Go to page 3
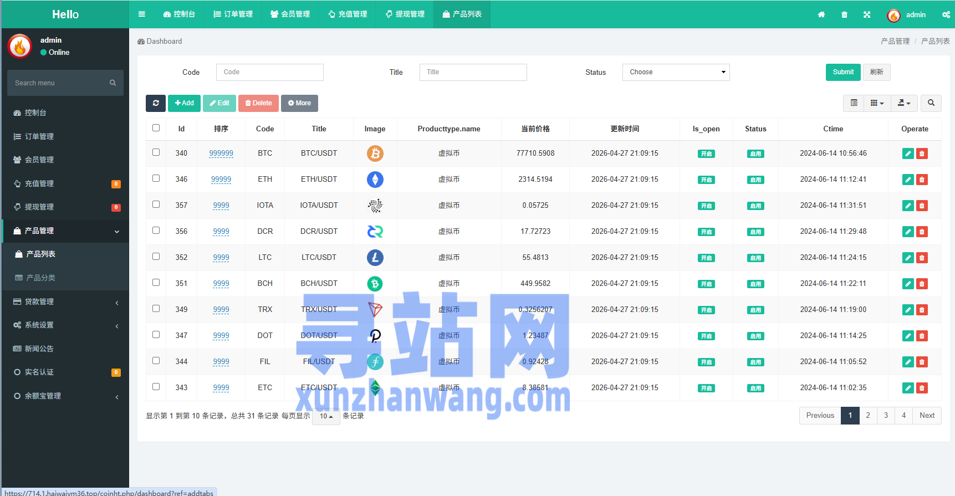 point(886,416)
